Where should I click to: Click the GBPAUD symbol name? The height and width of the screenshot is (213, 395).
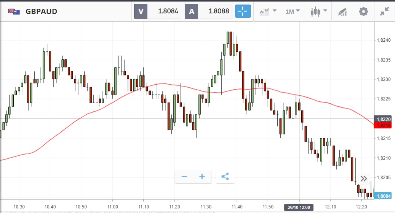pos(42,11)
